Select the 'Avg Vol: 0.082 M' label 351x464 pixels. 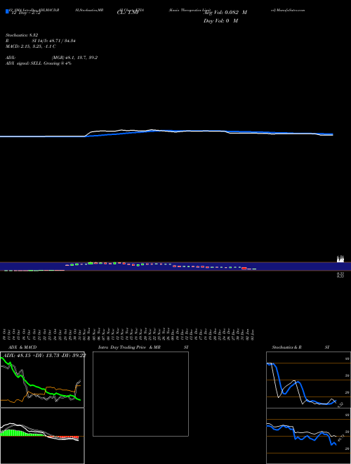(225, 13)
